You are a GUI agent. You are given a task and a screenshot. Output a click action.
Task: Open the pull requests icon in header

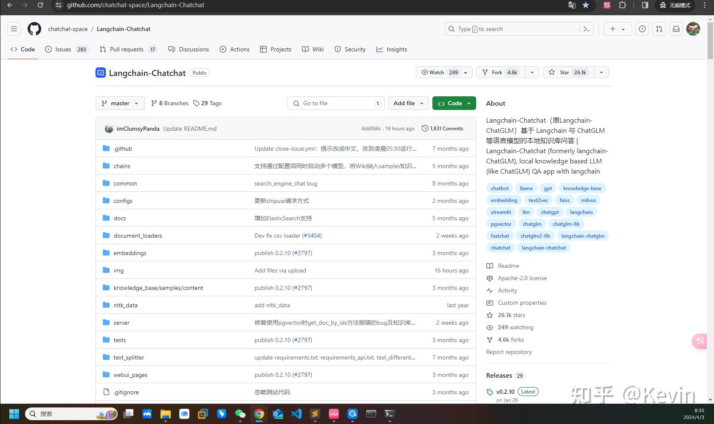[659, 29]
